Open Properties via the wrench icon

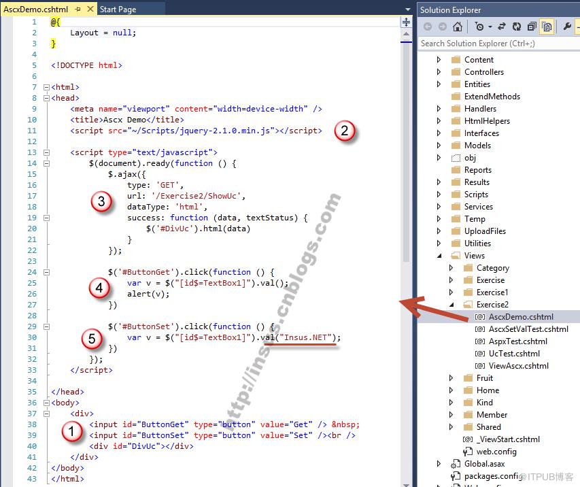[566, 27]
